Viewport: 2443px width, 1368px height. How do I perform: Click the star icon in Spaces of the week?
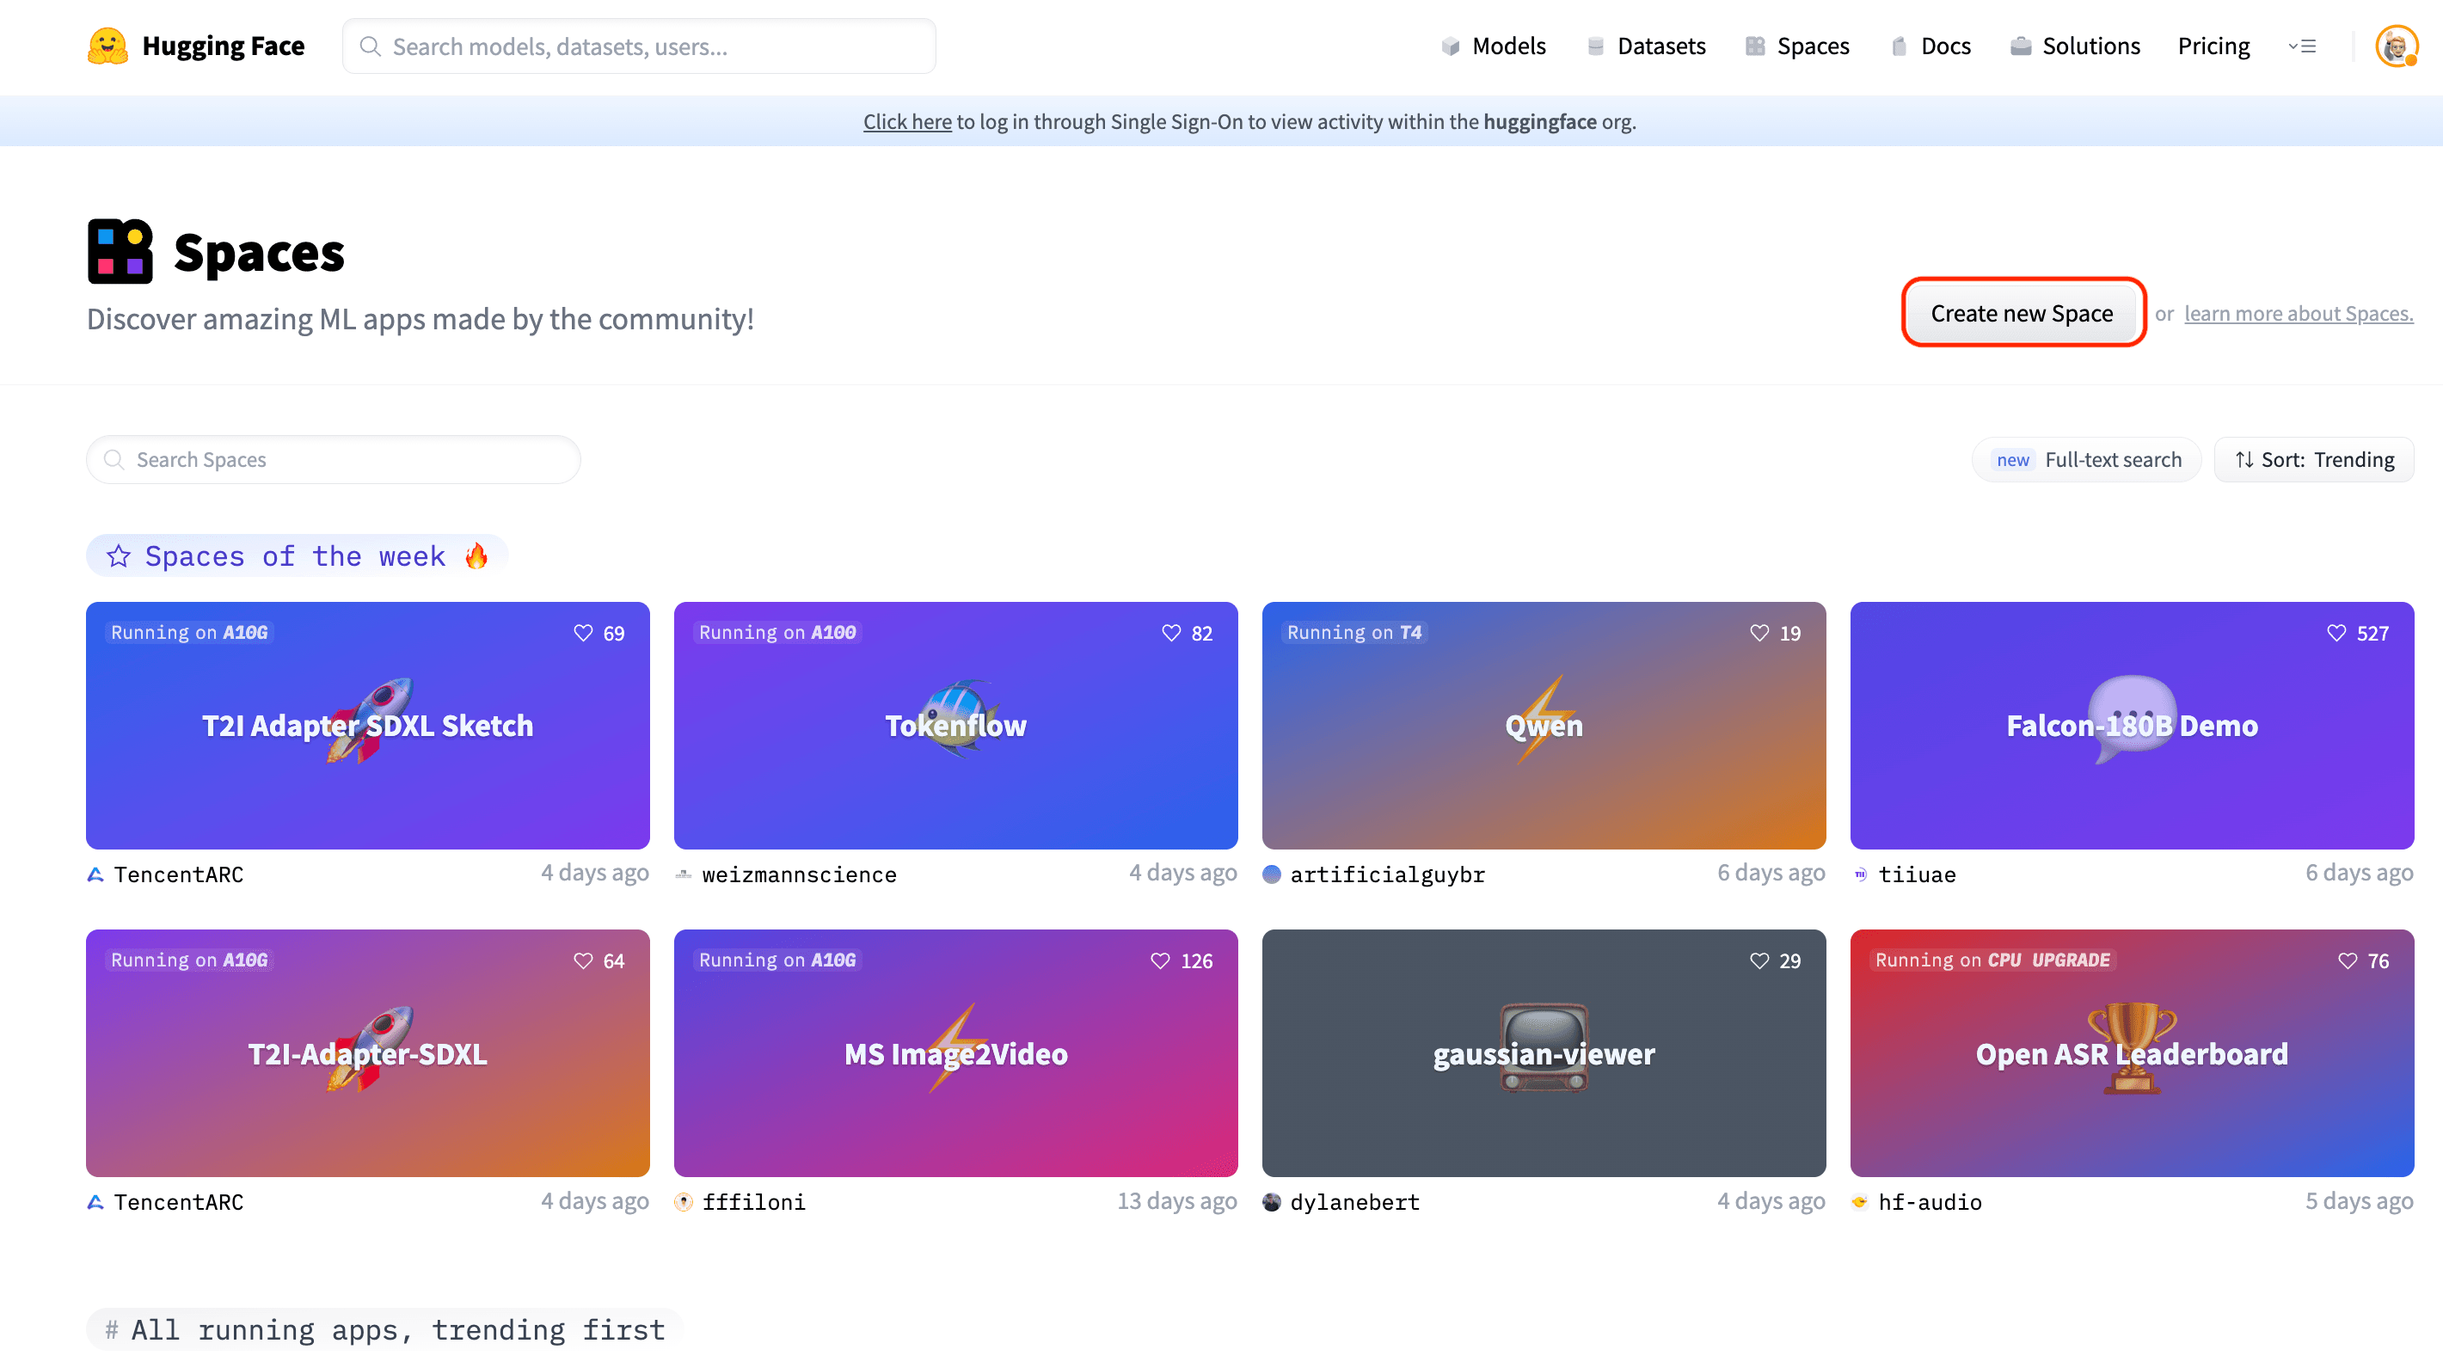tap(119, 555)
